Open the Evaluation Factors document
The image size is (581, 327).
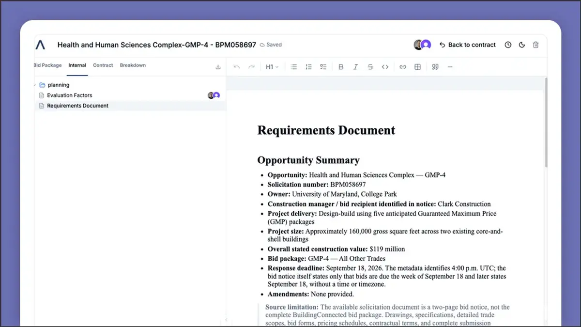[69, 95]
